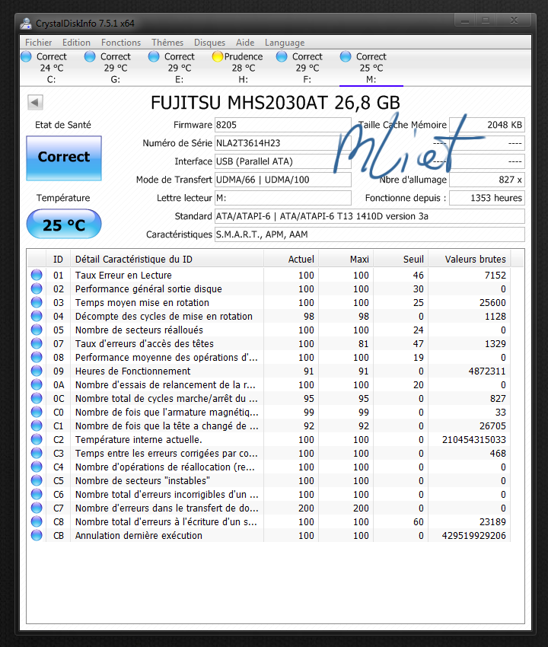Open the Fonctions menu

121,43
